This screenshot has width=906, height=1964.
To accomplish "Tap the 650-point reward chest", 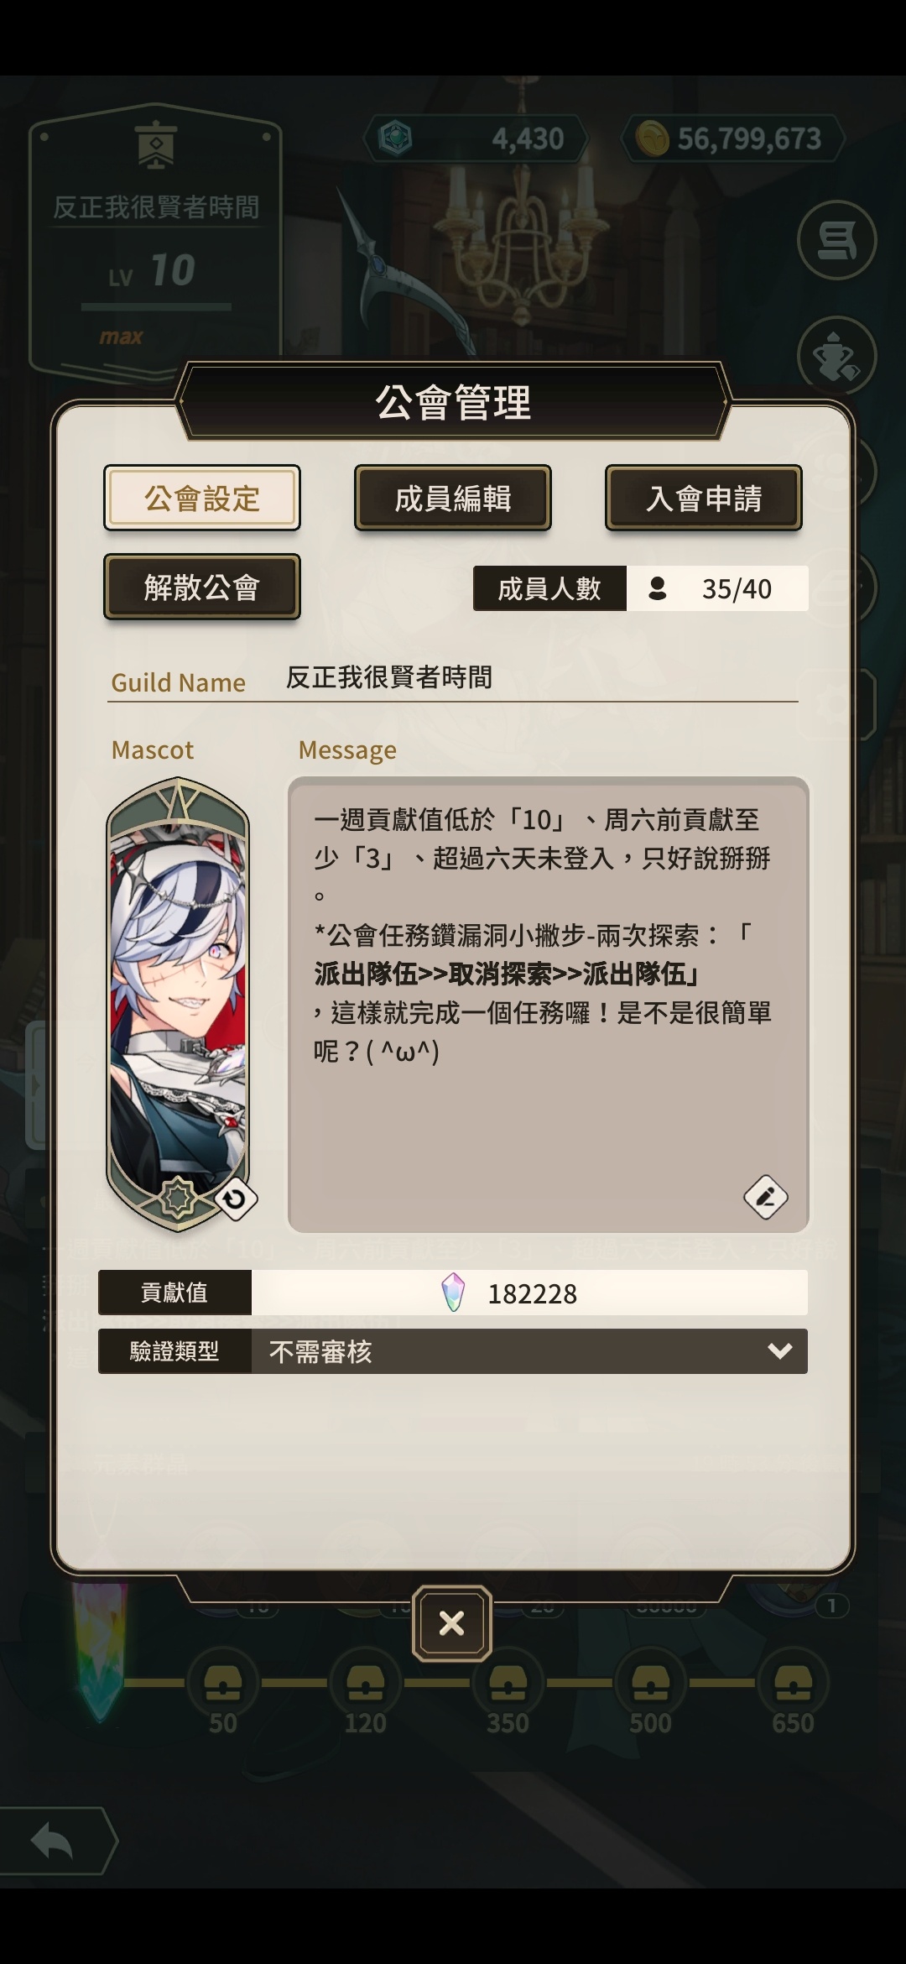I will click(x=794, y=1682).
